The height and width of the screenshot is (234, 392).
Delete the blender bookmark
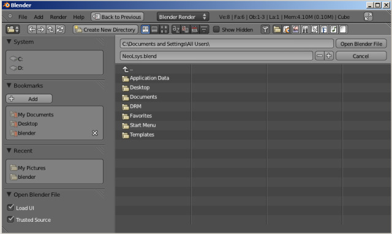pyautogui.click(x=95, y=133)
